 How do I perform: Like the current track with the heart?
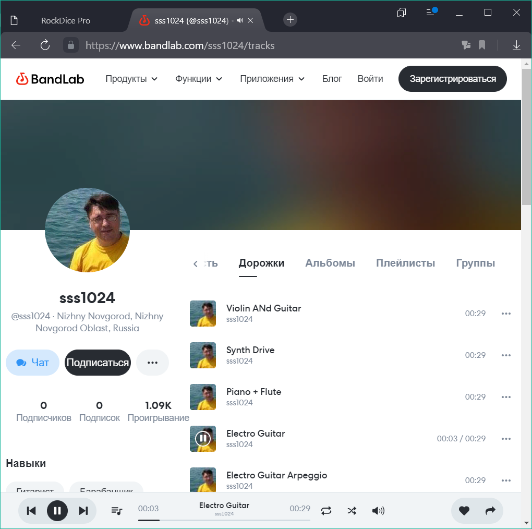(464, 511)
